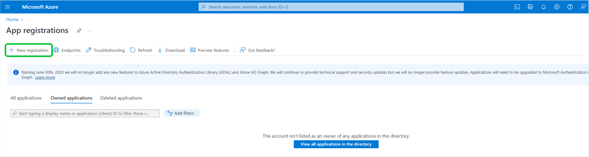Open the feedback icon in top bar
Image resolution: width=589 pixels, height=157 pixels.
[x=583, y=7]
